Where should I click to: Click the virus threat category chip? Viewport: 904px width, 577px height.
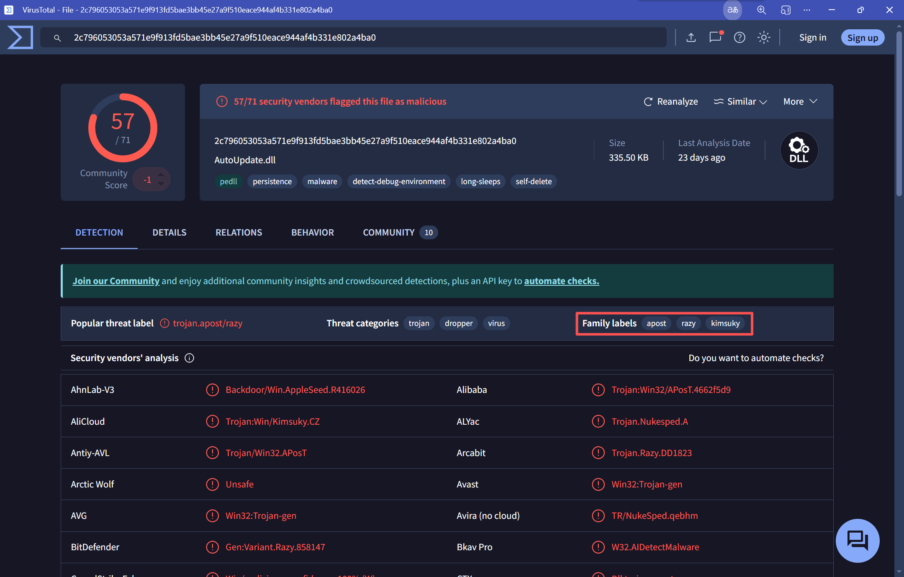496,323
